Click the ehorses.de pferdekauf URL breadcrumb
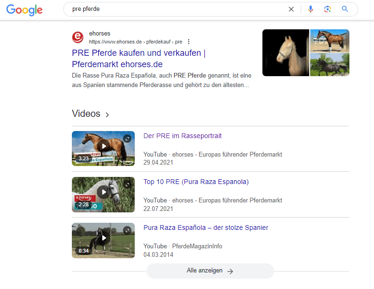374x289 pixels. (x=136, y=42)
